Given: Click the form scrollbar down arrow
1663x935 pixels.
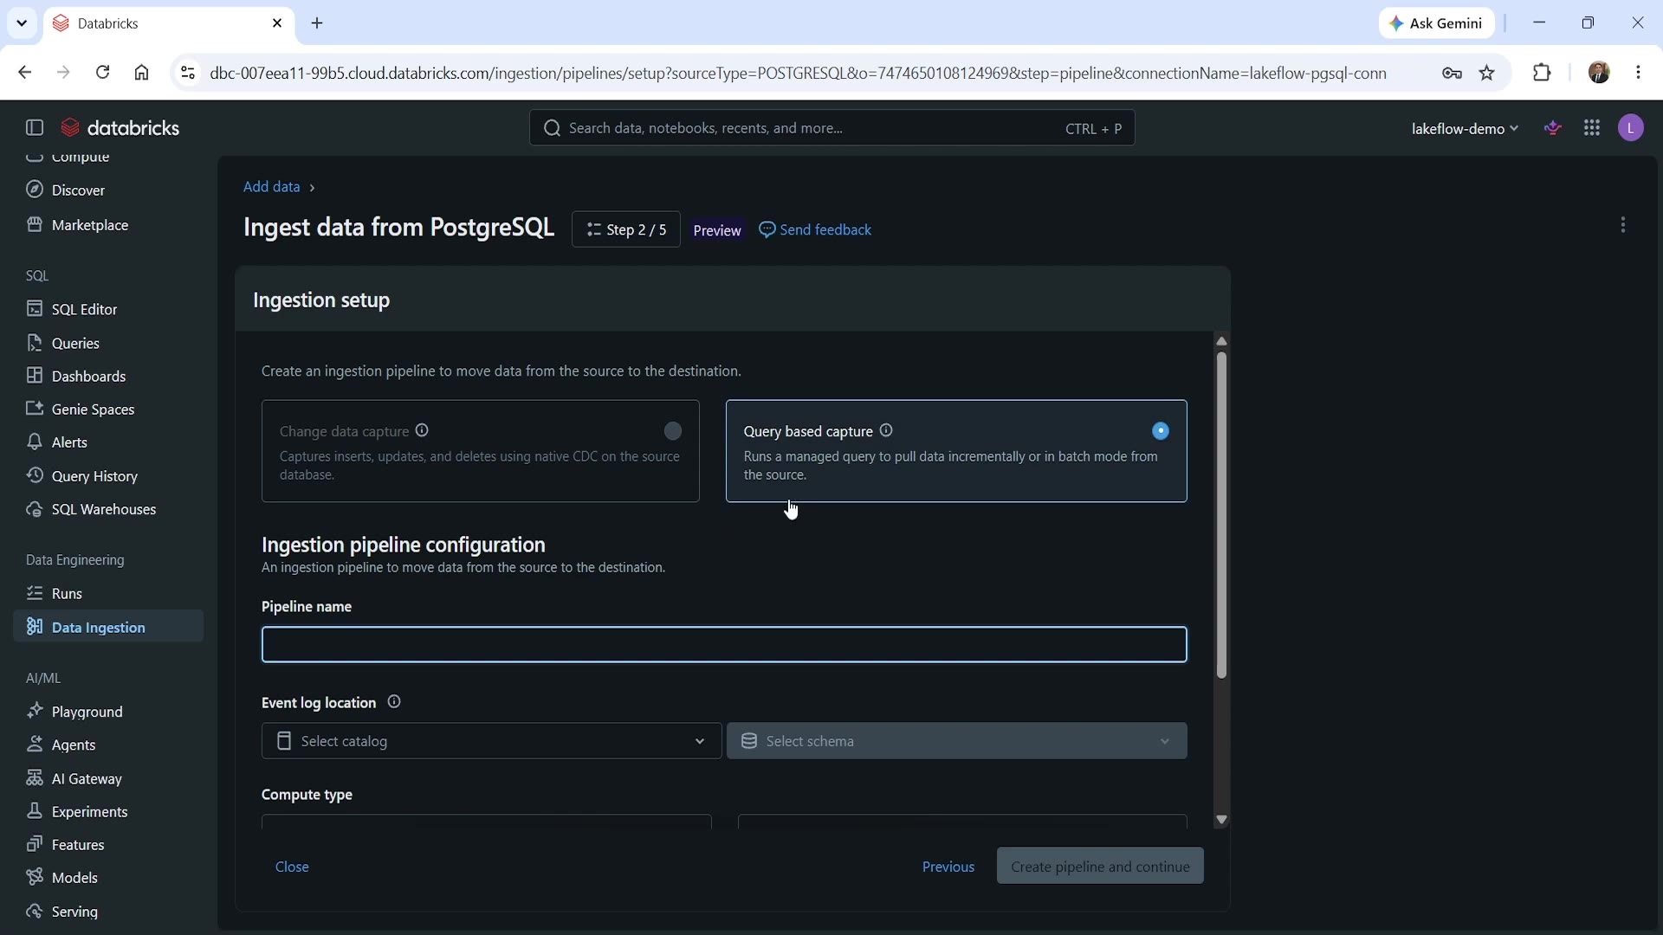Looking at the screenshot, I should [1221, 820].
